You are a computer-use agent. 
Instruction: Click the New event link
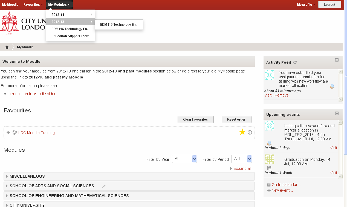coord(282,190)
